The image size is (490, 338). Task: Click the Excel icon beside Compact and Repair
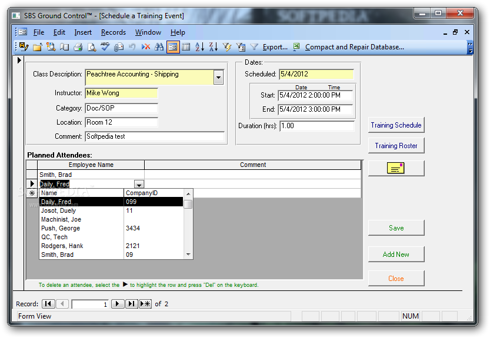pyautogui.click(x=296, y=47)
